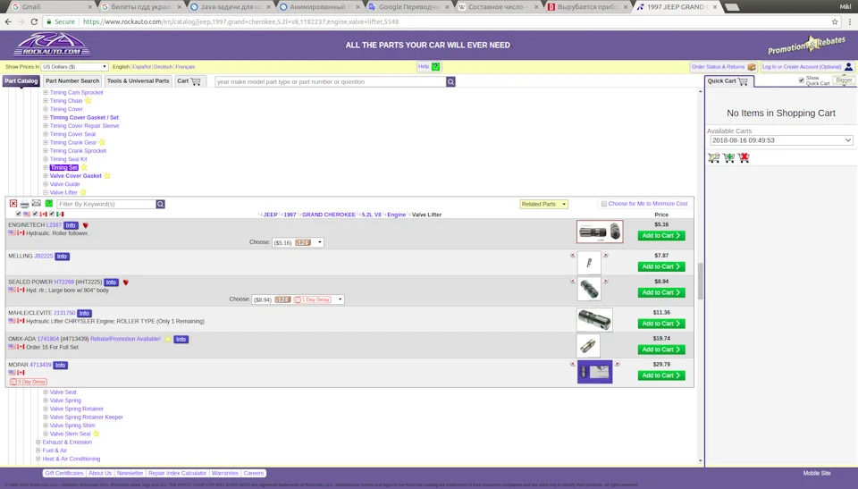Viewport: 858px width, 489px height.
Task: Show next image for MELLING JB2225
Action: 606,255
